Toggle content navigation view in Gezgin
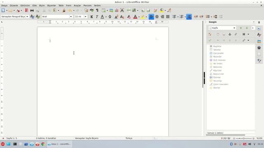Screen dimensions: 264x148 click(210, 34)
